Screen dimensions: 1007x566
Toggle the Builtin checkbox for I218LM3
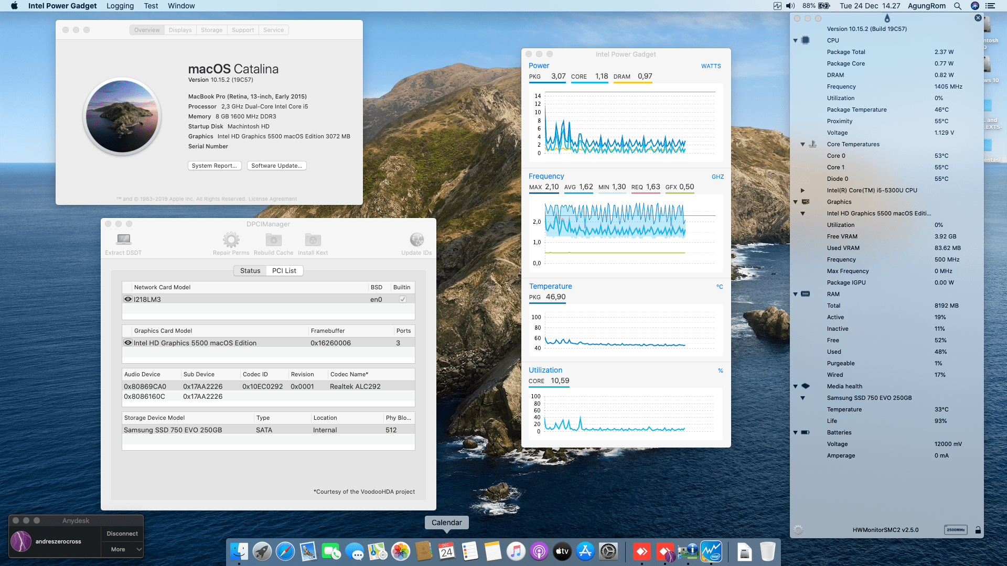[x=402, y=299]
